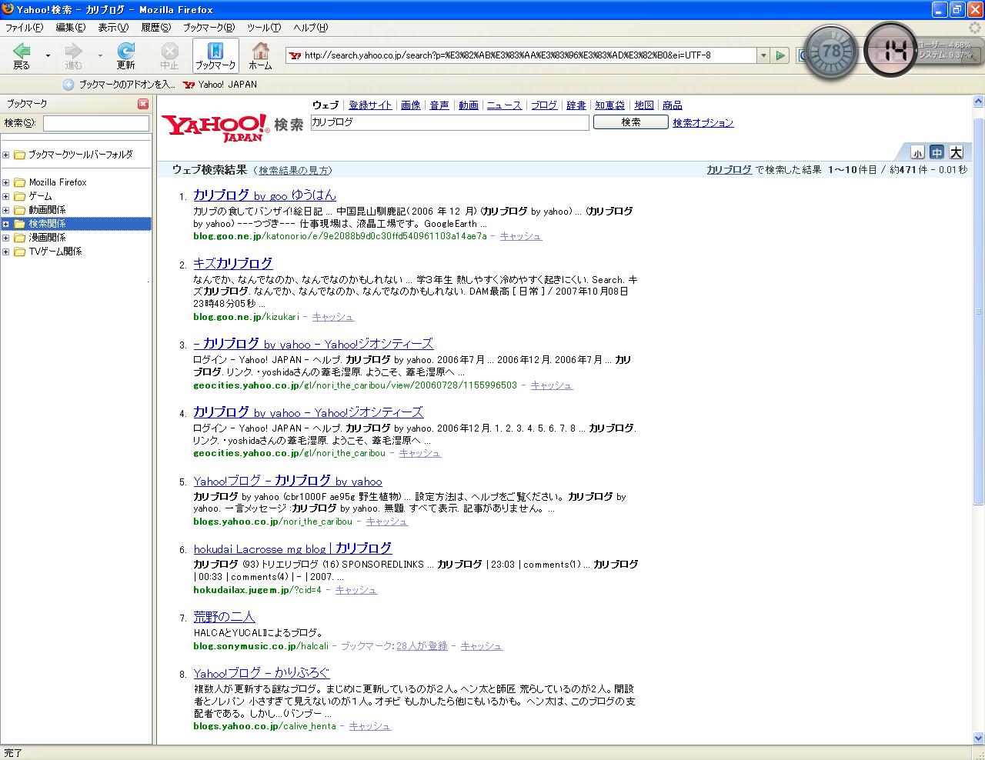Click the Stop (中止) toolbar button
Image resolution: width=985 pixels, height=760 pixels.
point(169,56)
